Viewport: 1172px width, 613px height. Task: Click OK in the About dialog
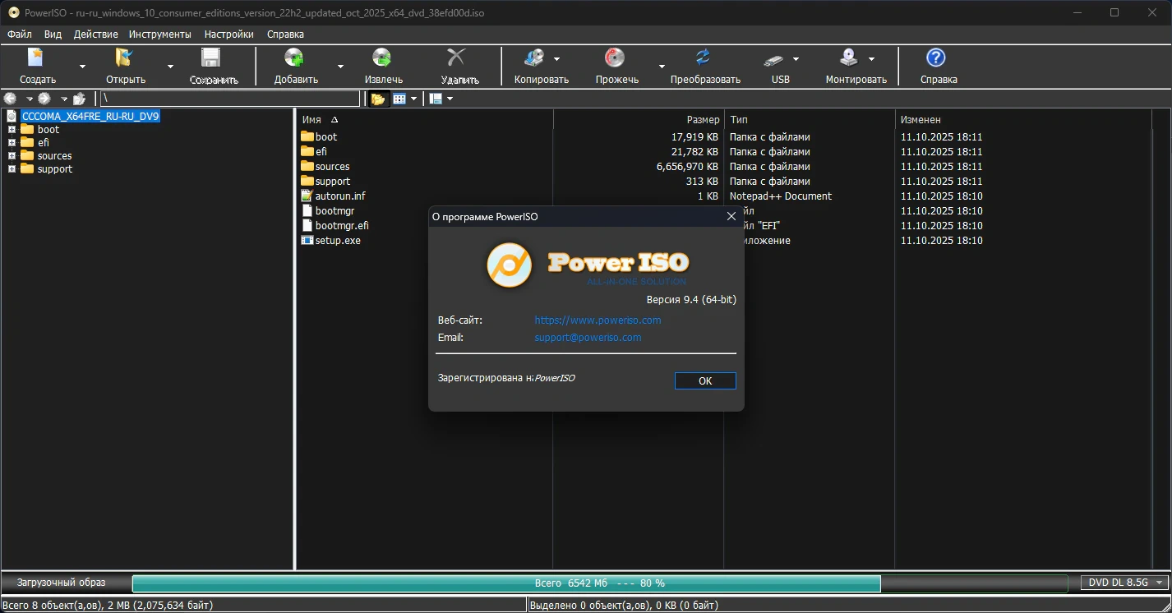(705, 380)
